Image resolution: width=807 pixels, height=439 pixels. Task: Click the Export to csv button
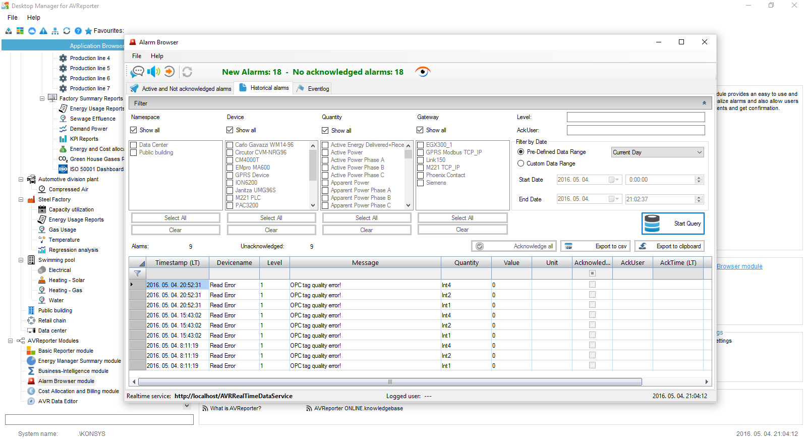pos(596,246)
